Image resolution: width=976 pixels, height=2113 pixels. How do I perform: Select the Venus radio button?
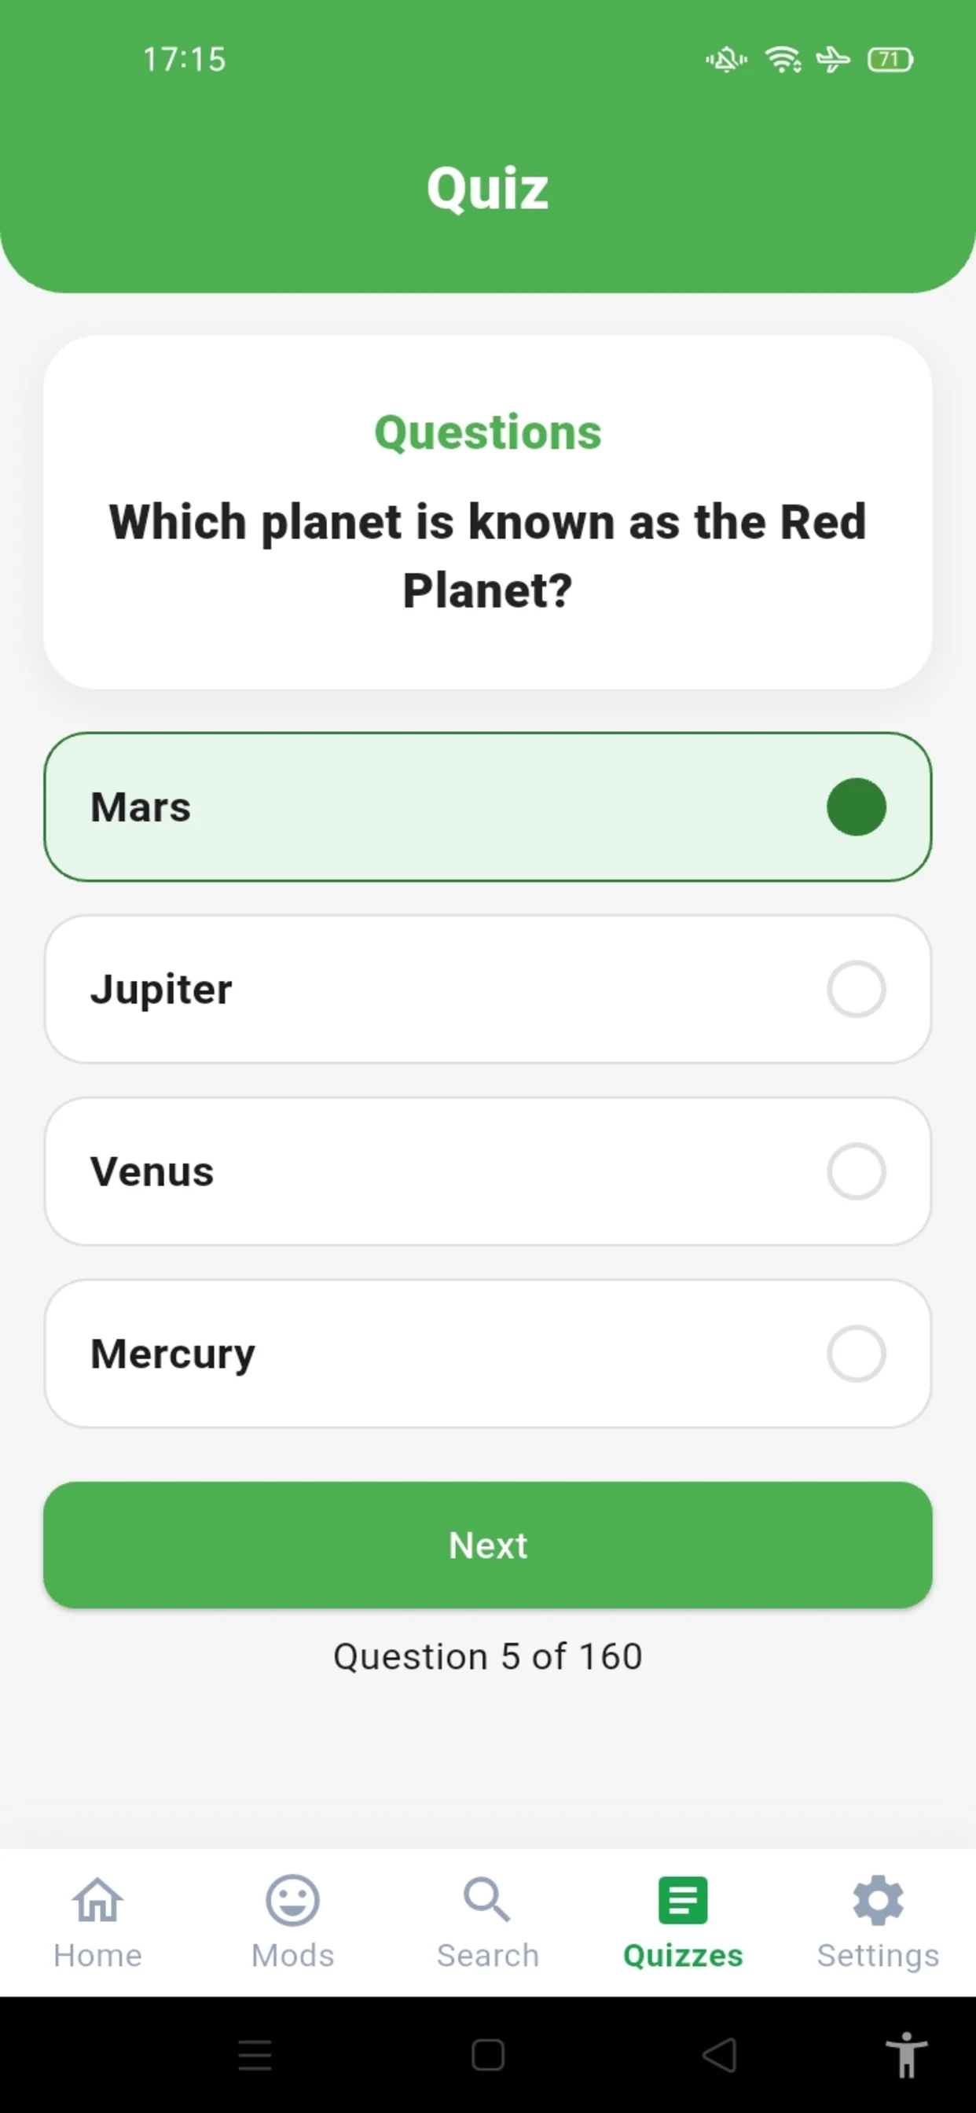tap(857, 1171)
